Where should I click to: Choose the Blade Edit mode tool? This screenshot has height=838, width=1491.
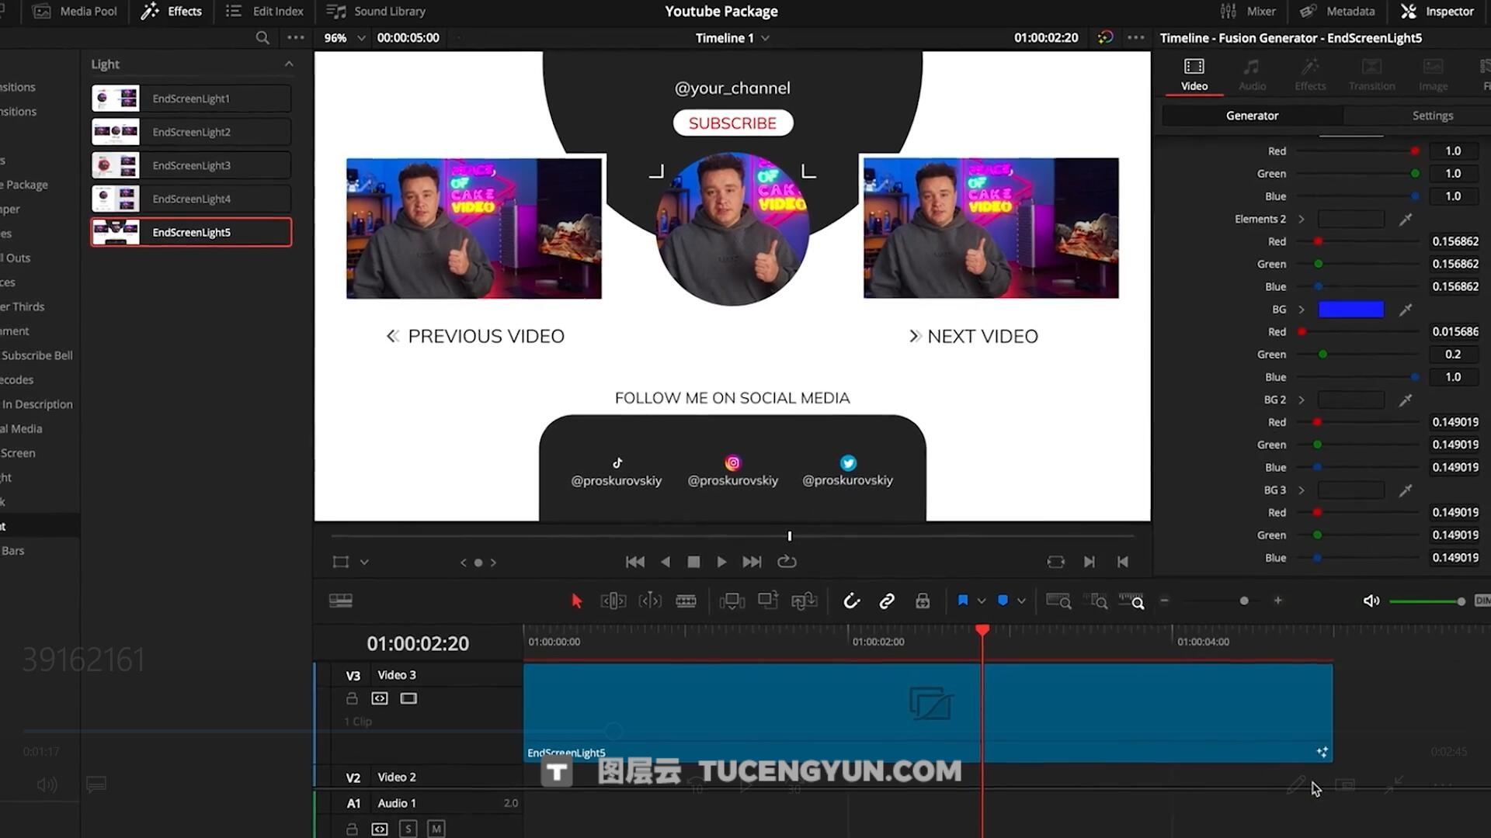(686, 601)
